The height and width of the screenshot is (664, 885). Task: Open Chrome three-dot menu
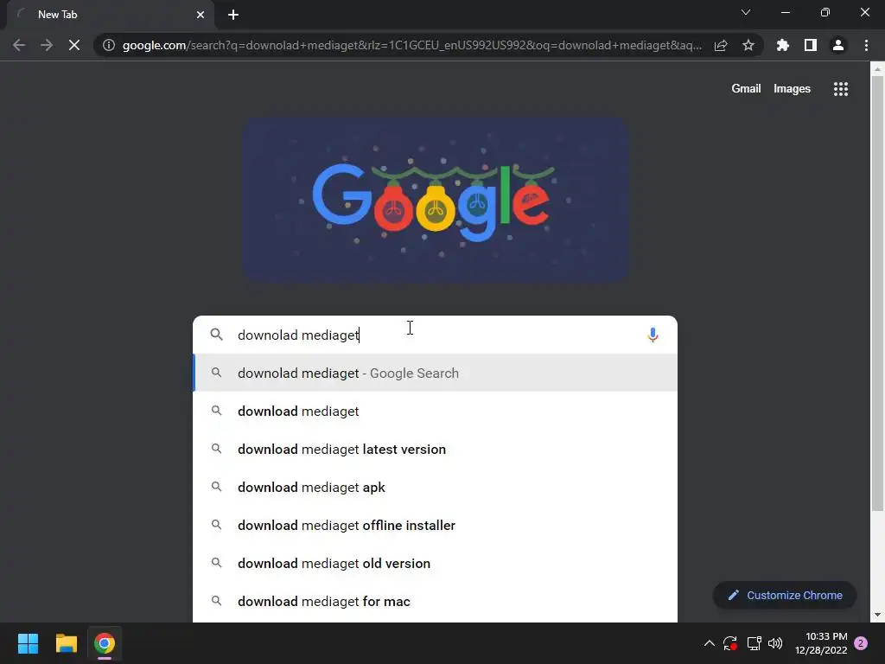coord(866,45)
